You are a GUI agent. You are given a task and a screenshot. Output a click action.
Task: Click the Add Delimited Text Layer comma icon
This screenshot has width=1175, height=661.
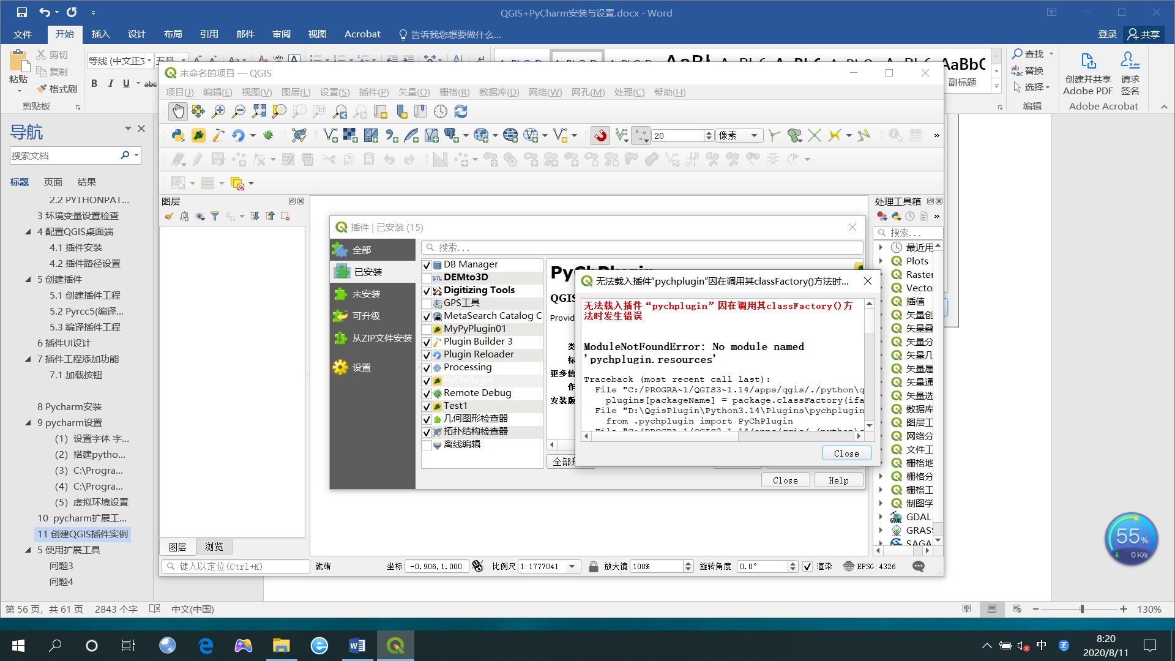coord(392,135)
